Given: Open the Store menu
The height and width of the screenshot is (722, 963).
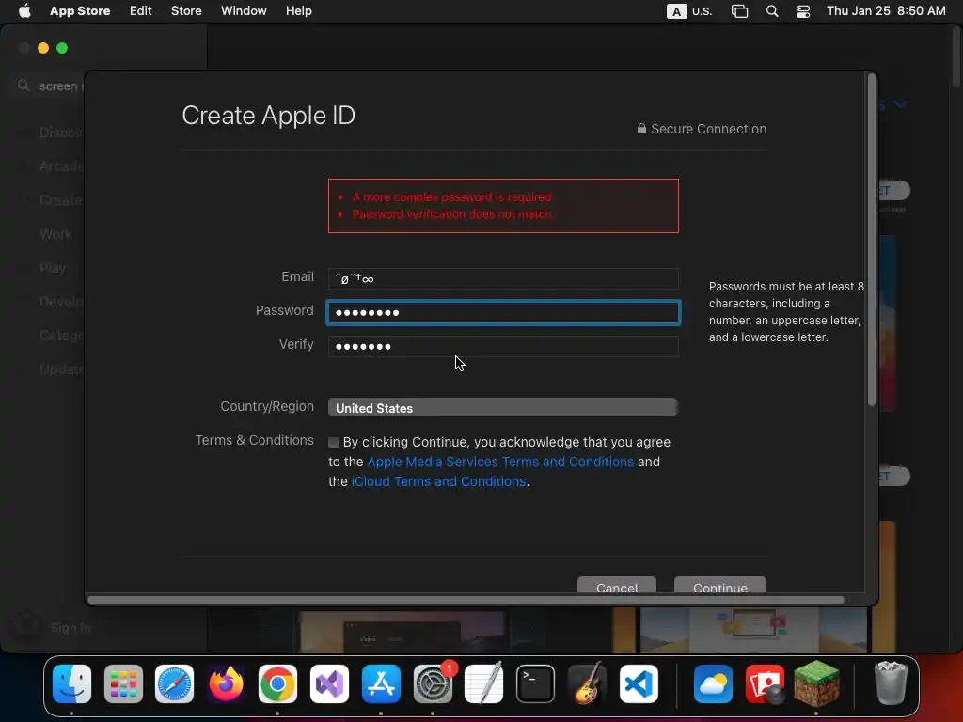Looking at the screenshot, I should click(x=186, y=11).
